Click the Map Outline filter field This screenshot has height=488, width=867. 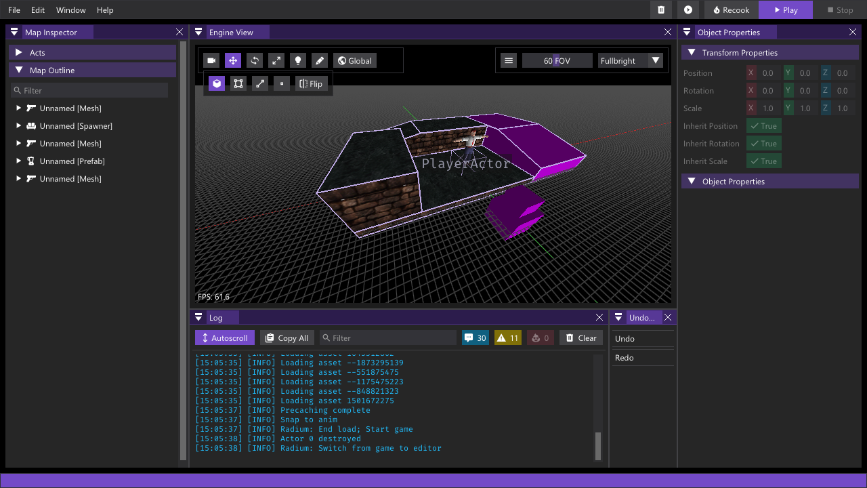click(89, 90)
